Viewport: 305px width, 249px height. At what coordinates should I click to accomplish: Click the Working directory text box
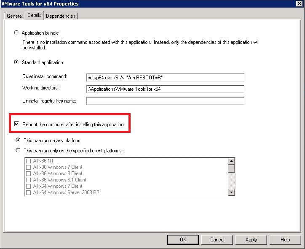click(x=165, y=89)
